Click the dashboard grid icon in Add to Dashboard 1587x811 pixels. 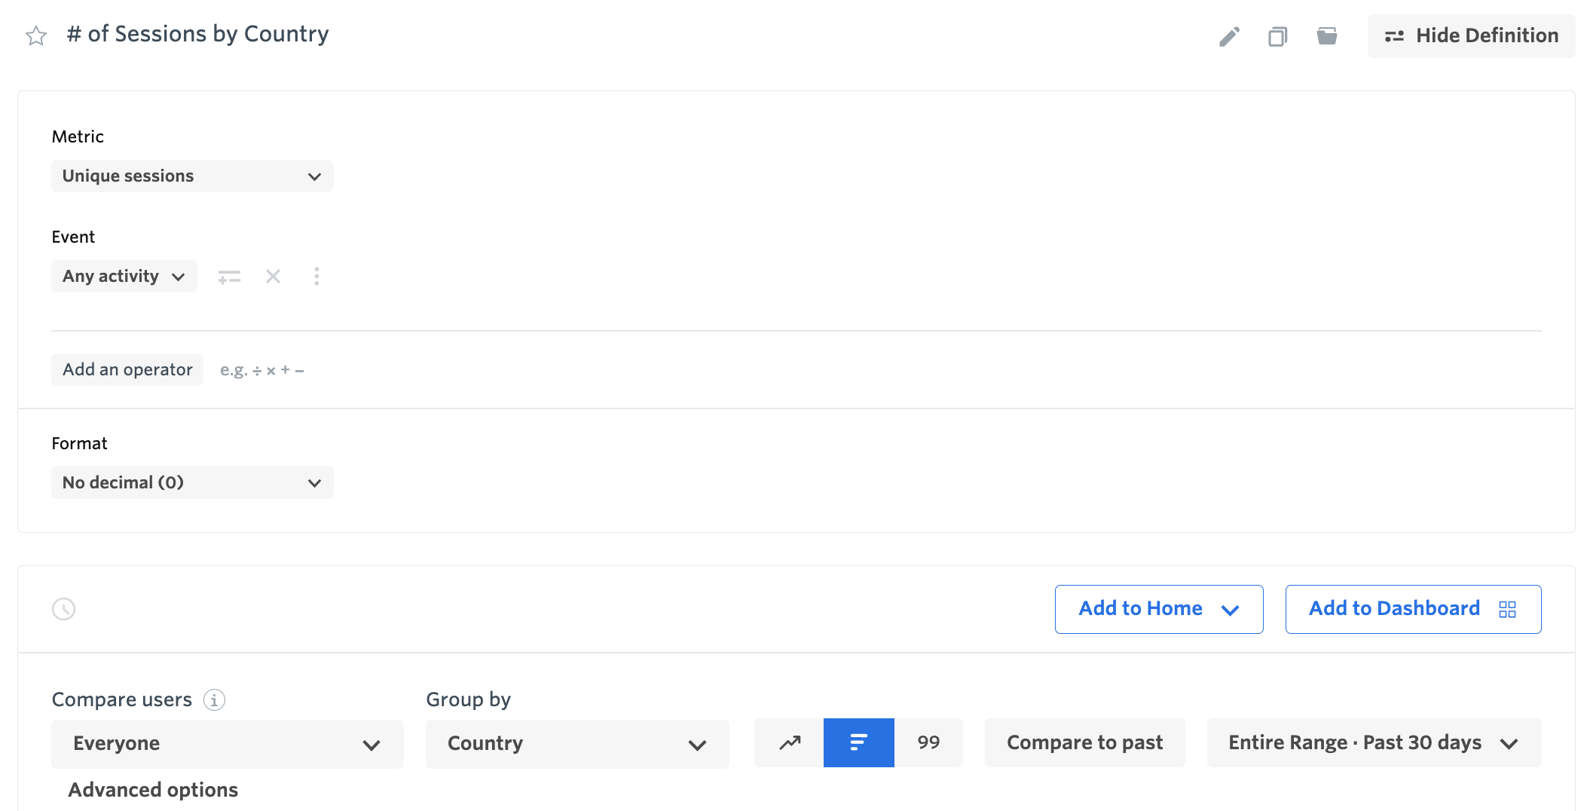pos(1508,609)
